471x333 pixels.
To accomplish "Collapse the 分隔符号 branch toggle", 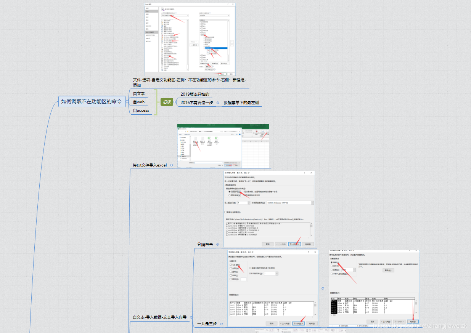I will (x=218, y=244).
